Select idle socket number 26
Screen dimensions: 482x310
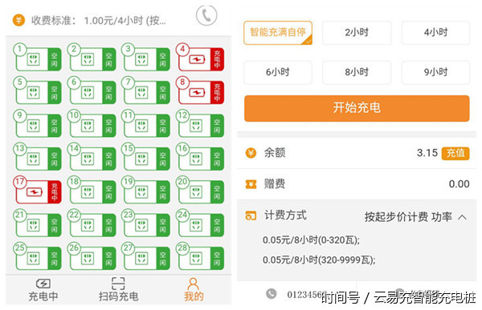tap(92, 256)
